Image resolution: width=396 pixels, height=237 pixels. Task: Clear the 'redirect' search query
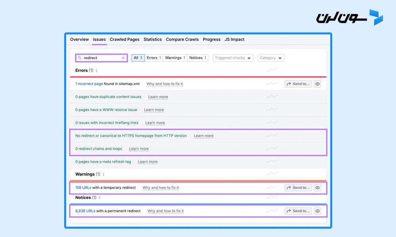[x=123, y=58]
